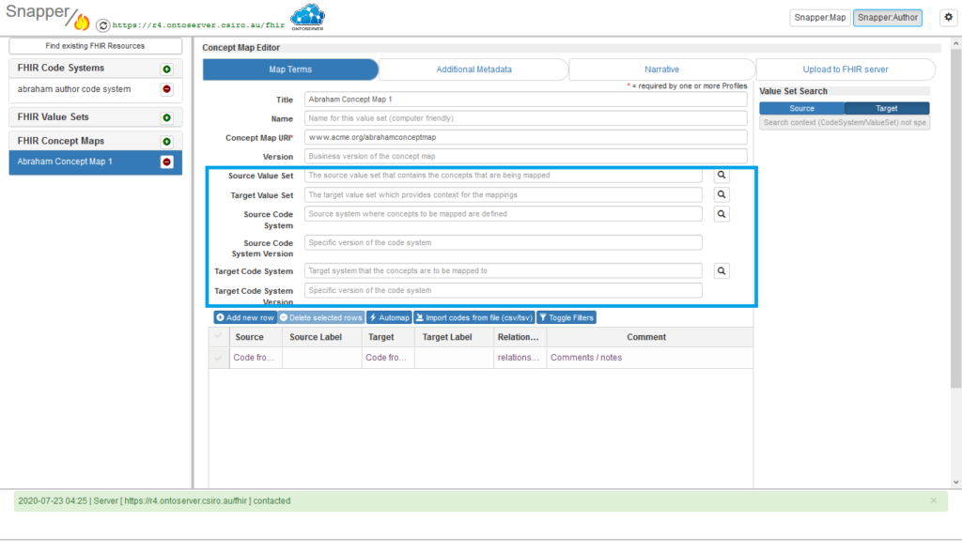
Task: Remove abraham author code system
Action: tap(166, 89)
